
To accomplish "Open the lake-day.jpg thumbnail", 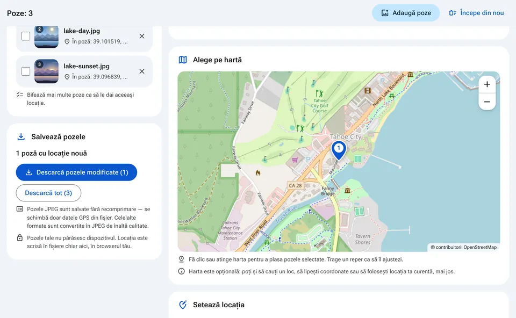I will [x=46, y=37].
